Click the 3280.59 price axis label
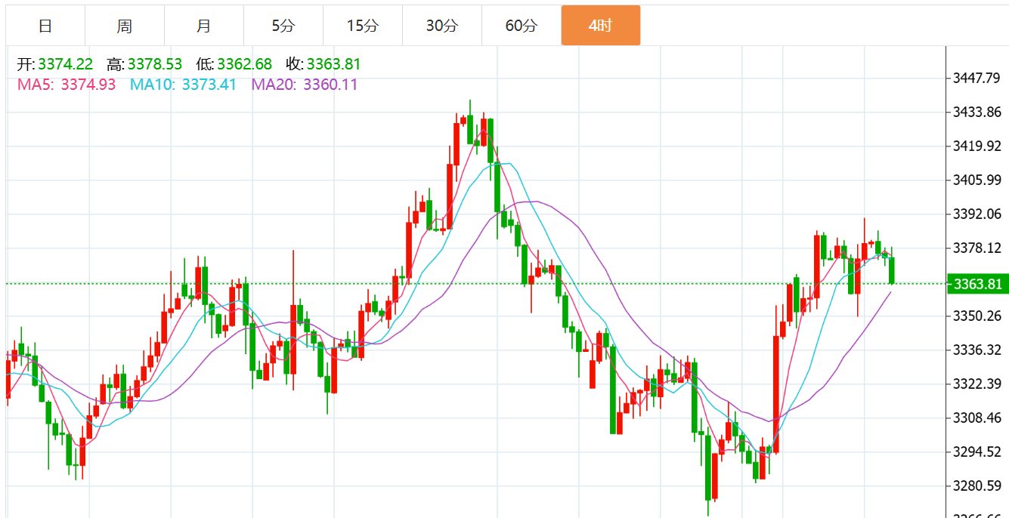Viewport: 1009px width, 518px height. pyautogui.click(x=977, y=486)
